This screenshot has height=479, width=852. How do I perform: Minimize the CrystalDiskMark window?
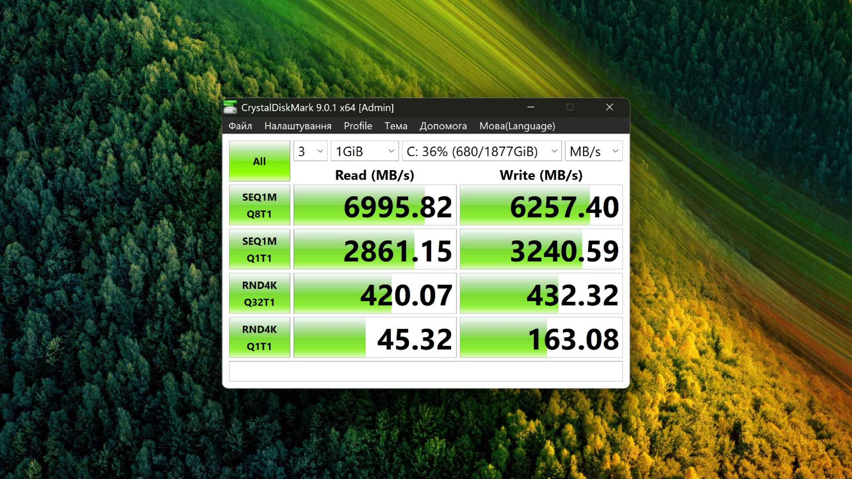[531, 107]
